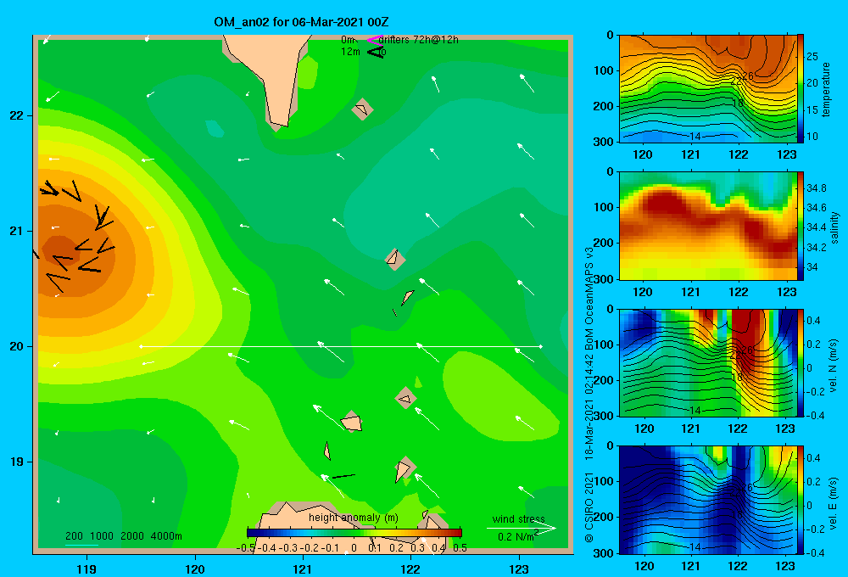Viewport: 848px width, 577px height.
Task: Click the eastward velocity section panel
Action: [708, 500]
